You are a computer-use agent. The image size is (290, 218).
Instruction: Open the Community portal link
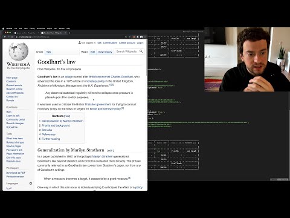click(16, 119)
